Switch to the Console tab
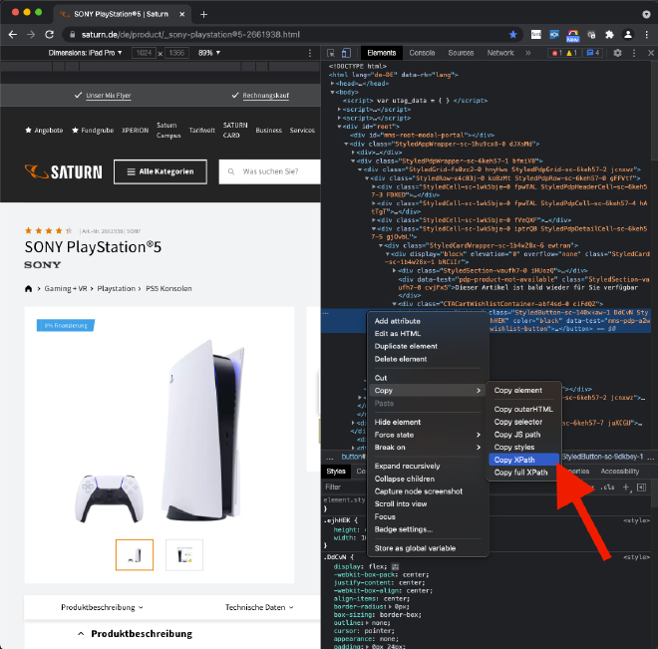The image size is (658, 649). [422, 53]
